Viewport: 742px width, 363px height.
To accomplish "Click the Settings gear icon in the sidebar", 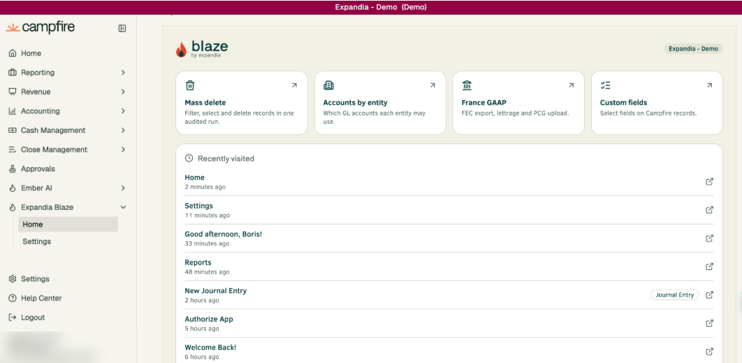I will point(13,278).
